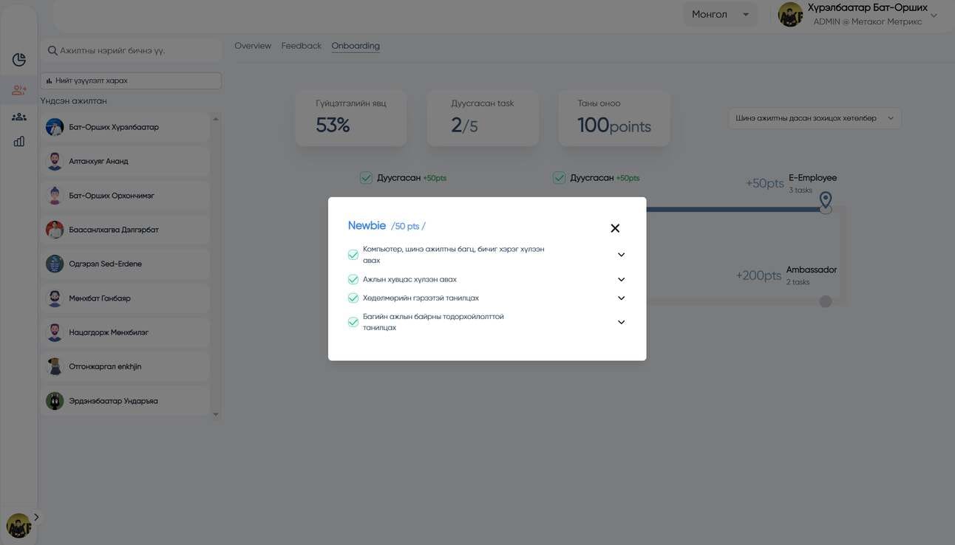Close the Newbie task dialog
Screen dimensions: 955x545
[x=615, y=228]
